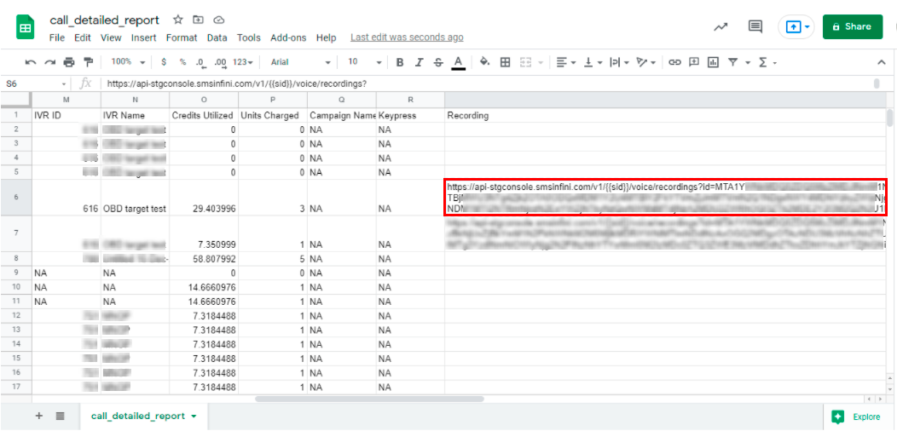
Task: Print the spreadsheet
Action: [69, 61]
